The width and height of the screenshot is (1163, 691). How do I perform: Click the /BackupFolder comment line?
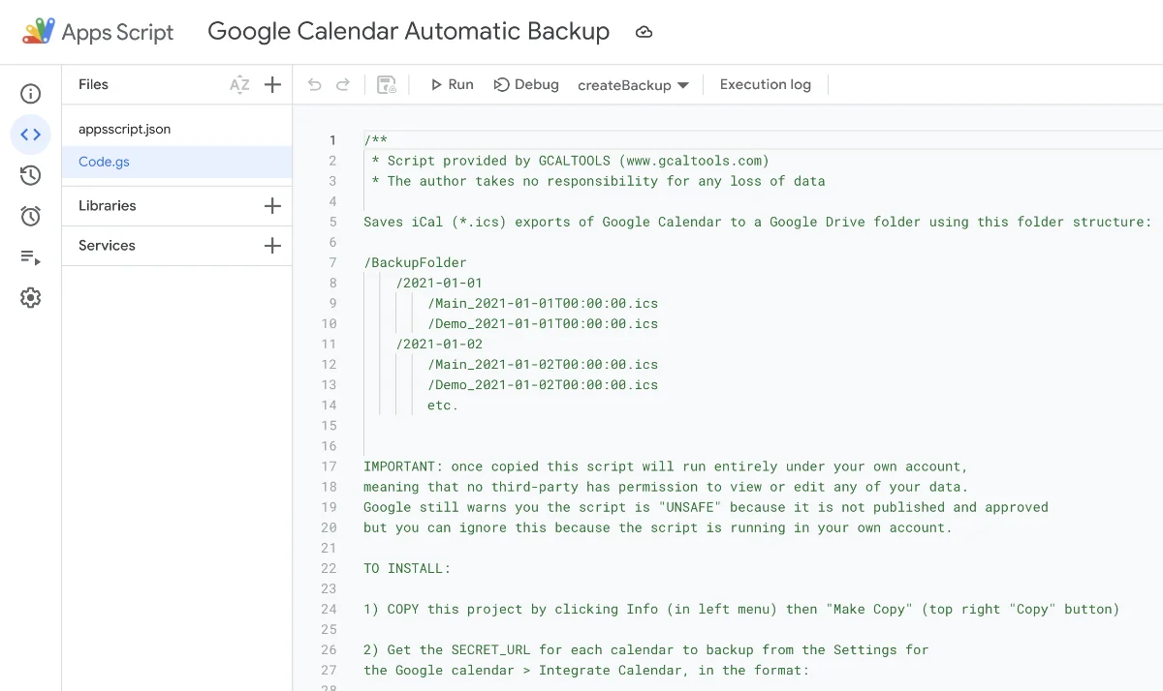415,262
